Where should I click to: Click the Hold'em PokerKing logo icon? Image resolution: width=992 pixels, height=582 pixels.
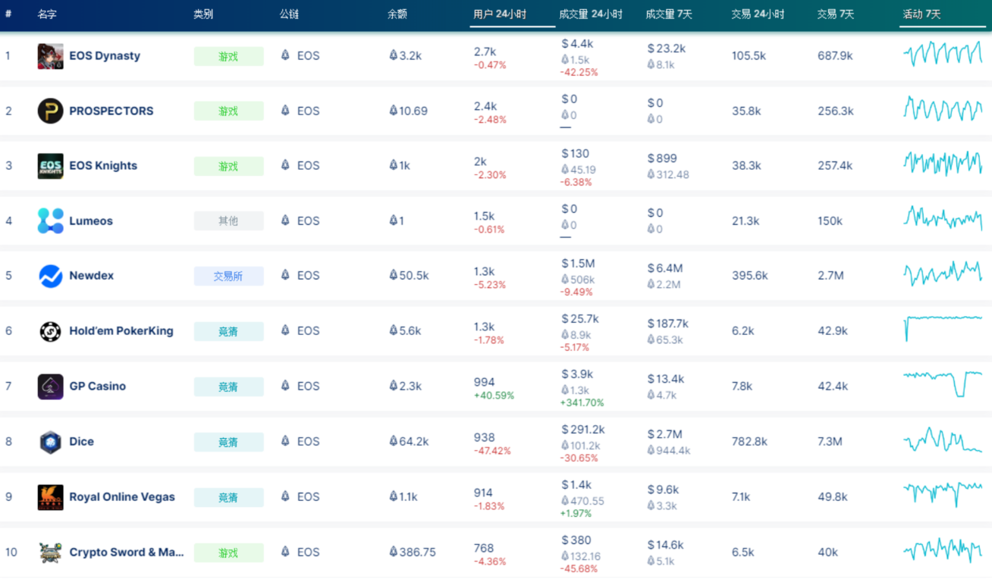click(x=51, y=331)
